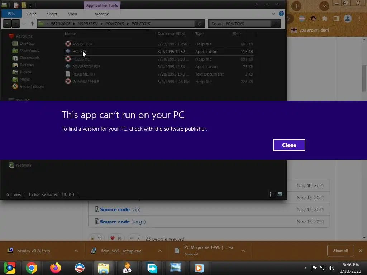Sort by Date modified column header
This screenshot has height=275, width=367.
click(171, 34)
